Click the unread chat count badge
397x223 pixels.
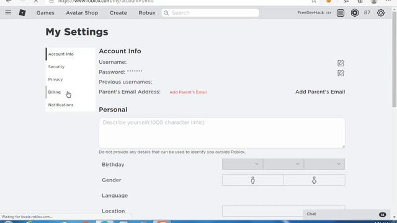tap(382, 214)
